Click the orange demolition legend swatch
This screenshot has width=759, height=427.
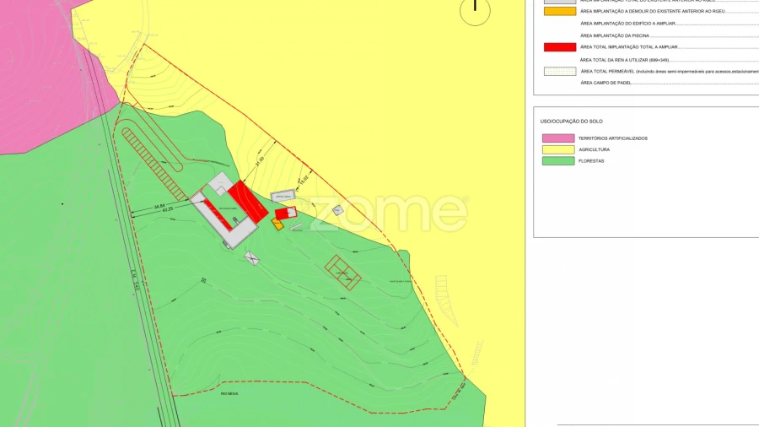click(559, 11)
